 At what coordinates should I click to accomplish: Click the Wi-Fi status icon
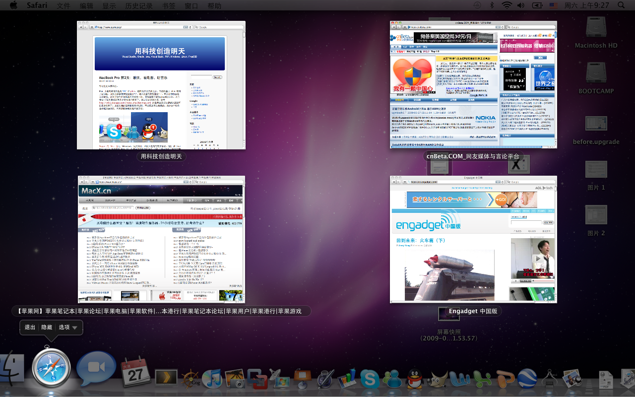point(507,5)
